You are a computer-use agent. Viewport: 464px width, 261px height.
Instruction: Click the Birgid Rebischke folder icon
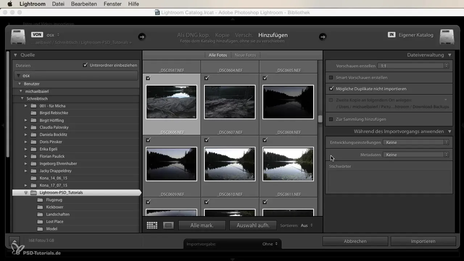click(x=34, y=113)
